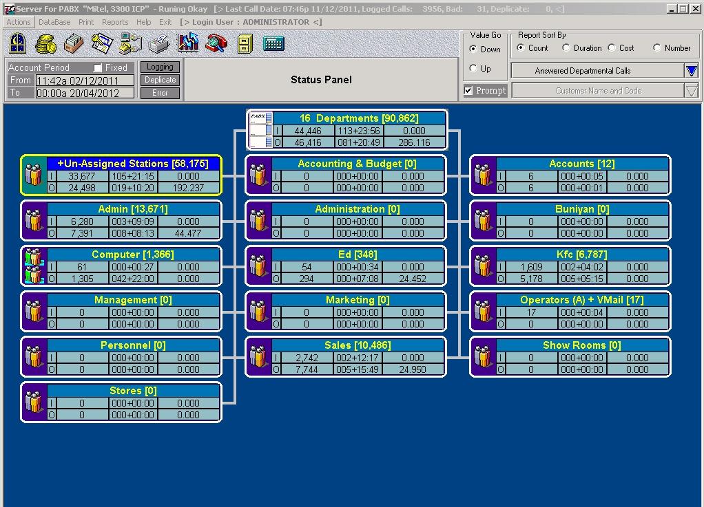Click the Status Panel area

pos(322,80)
